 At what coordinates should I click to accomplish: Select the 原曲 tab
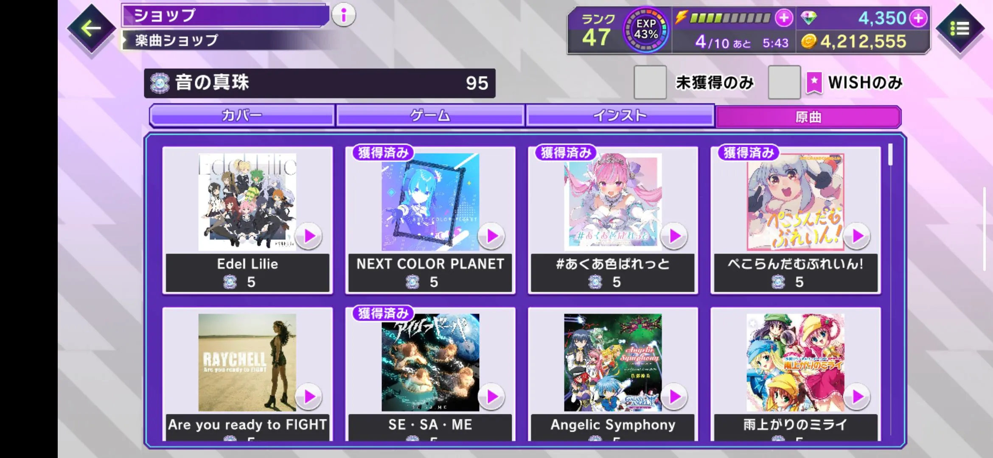[x=808, y=117]
